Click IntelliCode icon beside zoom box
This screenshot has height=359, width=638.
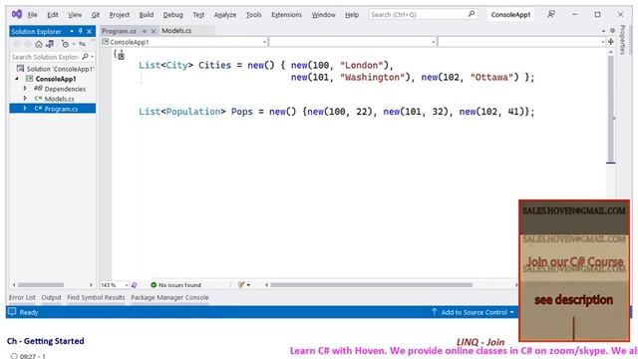(135, 285)
